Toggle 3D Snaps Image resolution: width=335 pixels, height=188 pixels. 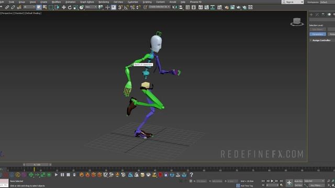(120, 7)
